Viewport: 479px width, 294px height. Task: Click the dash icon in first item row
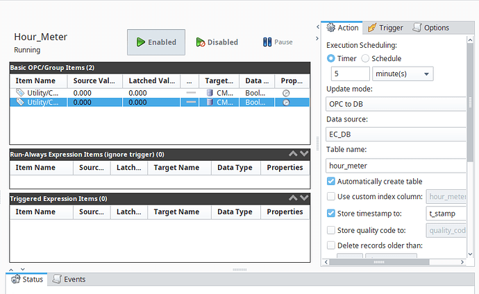[191, 92]
